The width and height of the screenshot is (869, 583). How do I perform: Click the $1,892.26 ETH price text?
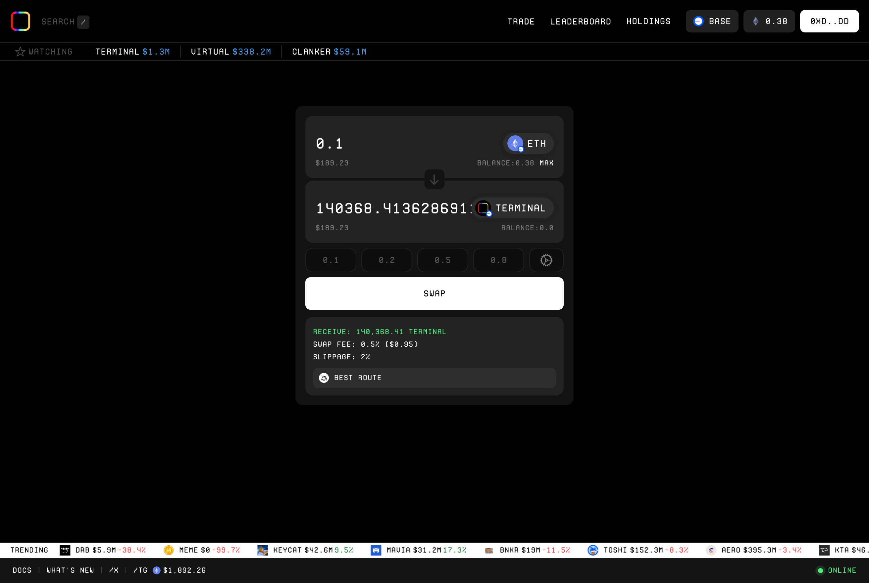[184, 570]
